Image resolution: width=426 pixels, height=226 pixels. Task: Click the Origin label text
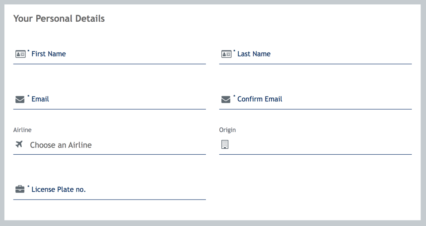point(227,130)
